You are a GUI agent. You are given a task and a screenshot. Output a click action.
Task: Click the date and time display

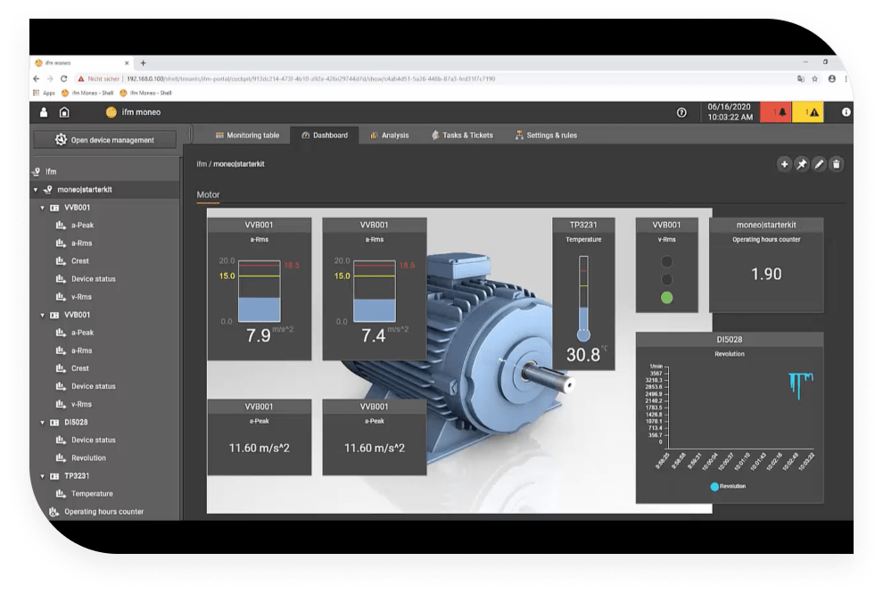pos(730,112)
